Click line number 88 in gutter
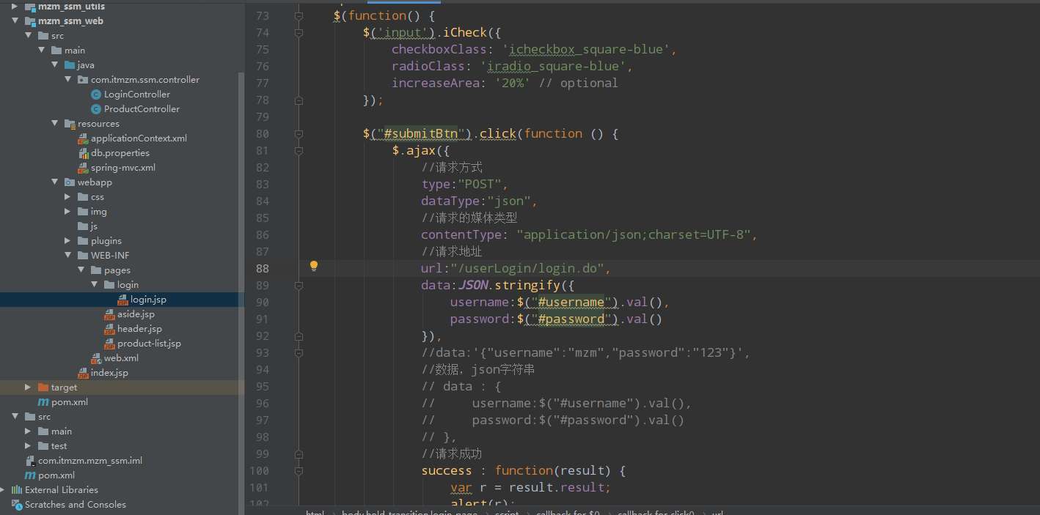 tap(262, 268)
